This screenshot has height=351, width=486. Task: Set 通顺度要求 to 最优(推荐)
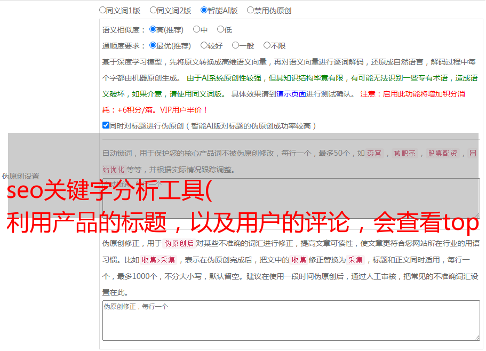coord(153,45)
